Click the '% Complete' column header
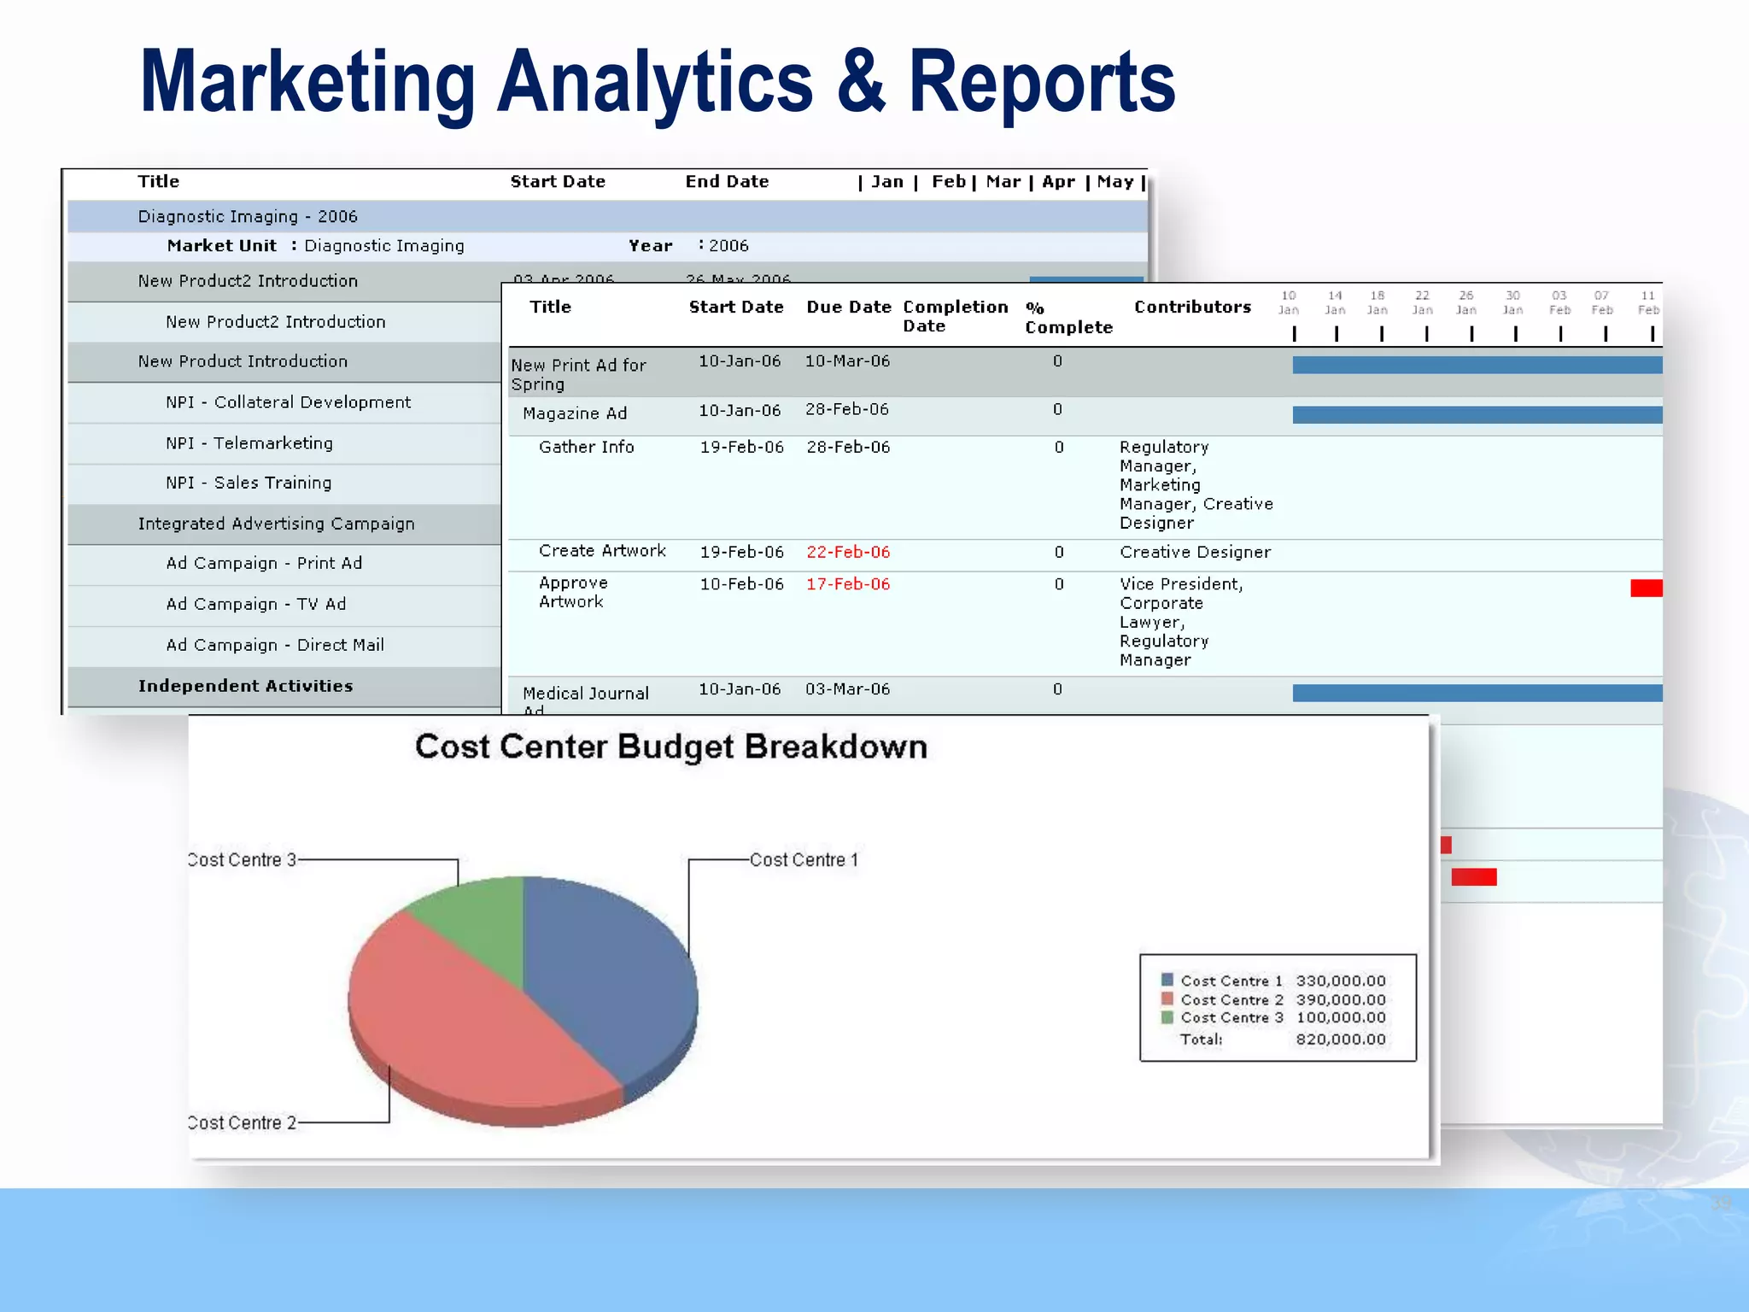 point(1068,318)
